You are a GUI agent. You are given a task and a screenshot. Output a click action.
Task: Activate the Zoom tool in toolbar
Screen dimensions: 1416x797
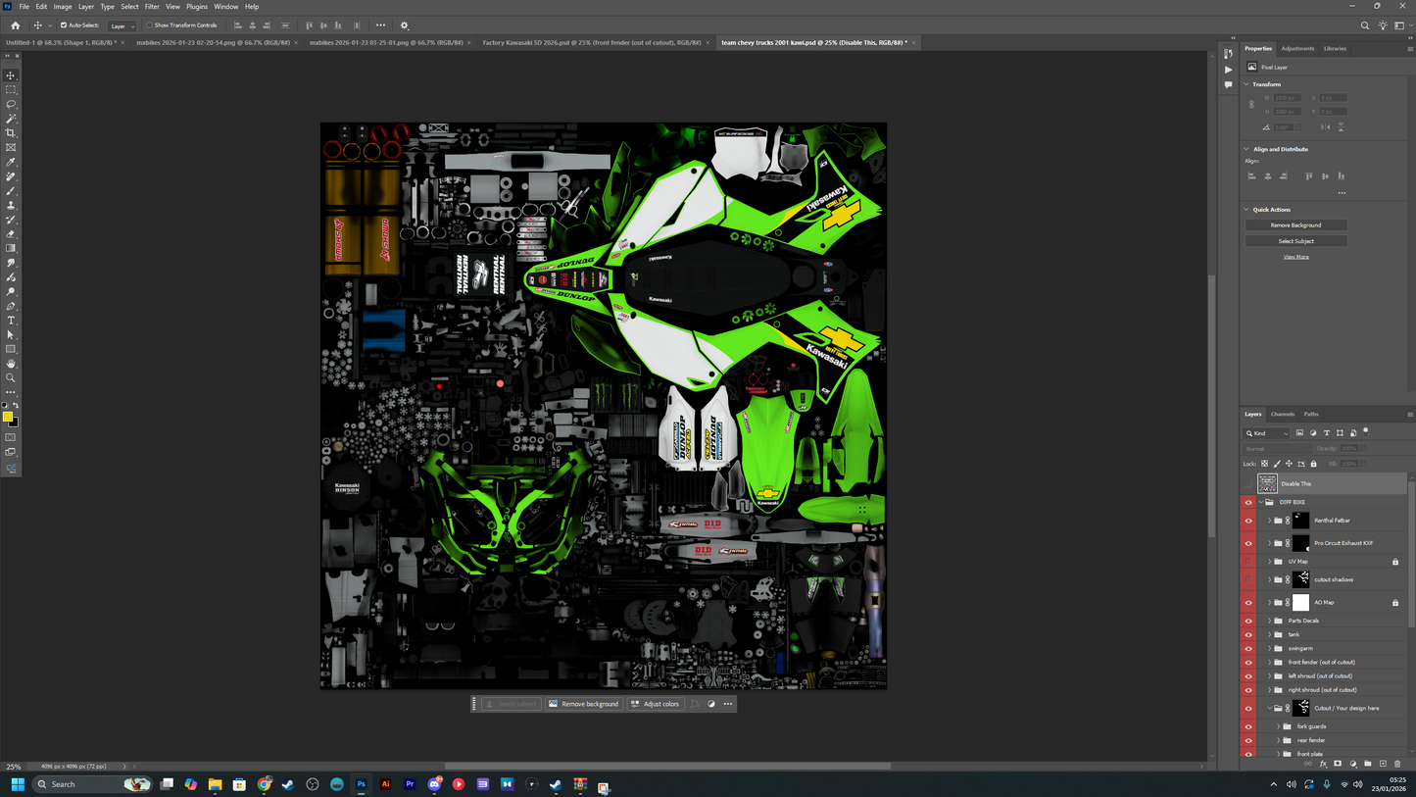[11, 378]
